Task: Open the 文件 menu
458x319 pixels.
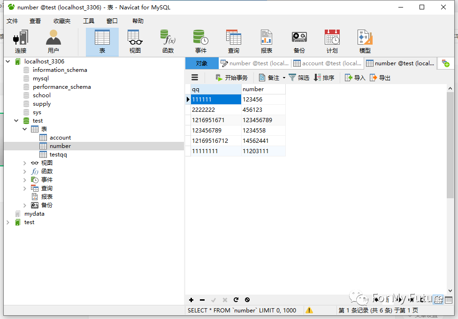Action: [x=12, y=21]
